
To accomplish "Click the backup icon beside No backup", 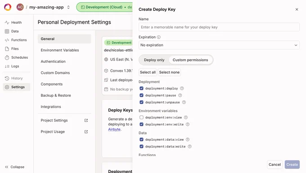I will [106, 89].
